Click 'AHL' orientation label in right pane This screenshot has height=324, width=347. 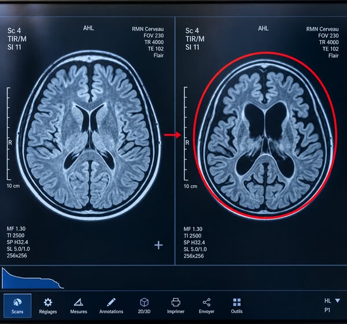pos(263,28)
